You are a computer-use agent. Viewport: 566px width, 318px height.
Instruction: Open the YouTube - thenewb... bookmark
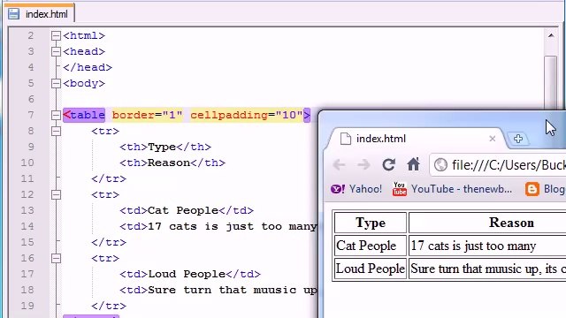[x=452, y=189]
